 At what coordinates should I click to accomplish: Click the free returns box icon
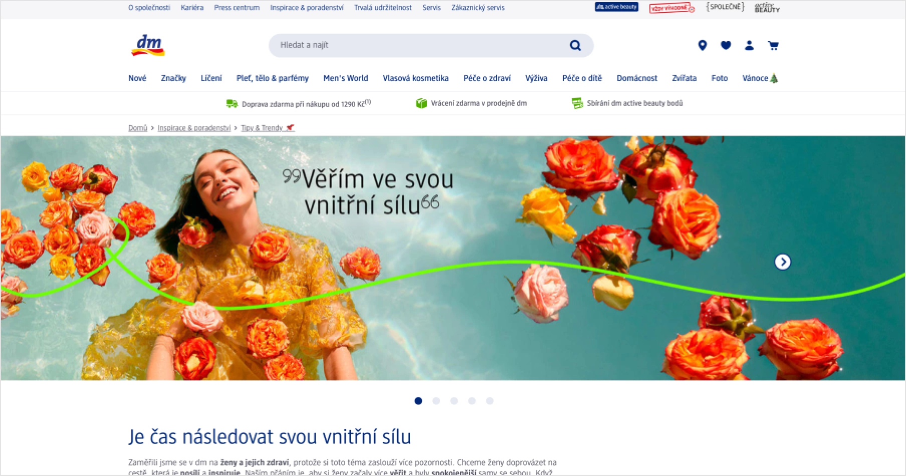pos(421,103)
